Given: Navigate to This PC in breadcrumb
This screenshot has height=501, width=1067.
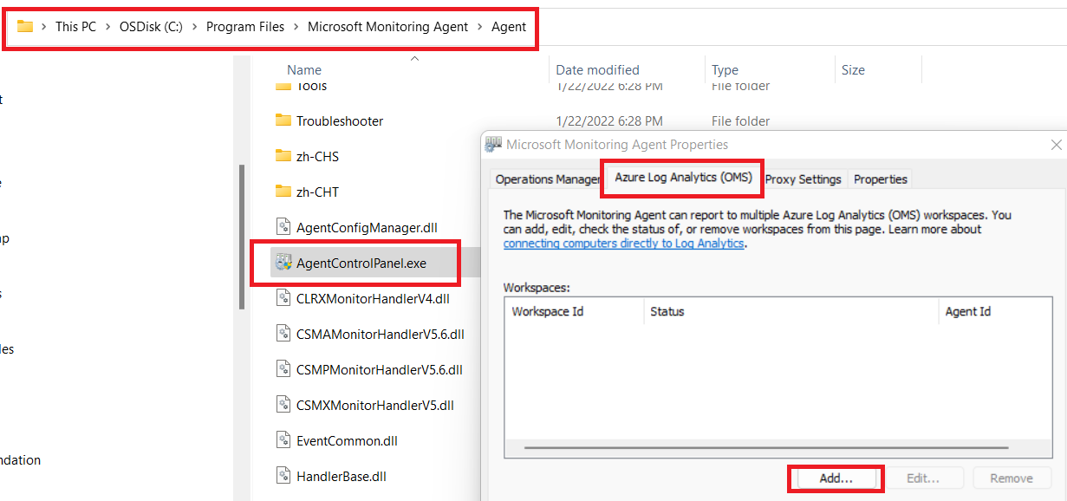Looking at the screenshot, I should (75, 27).
